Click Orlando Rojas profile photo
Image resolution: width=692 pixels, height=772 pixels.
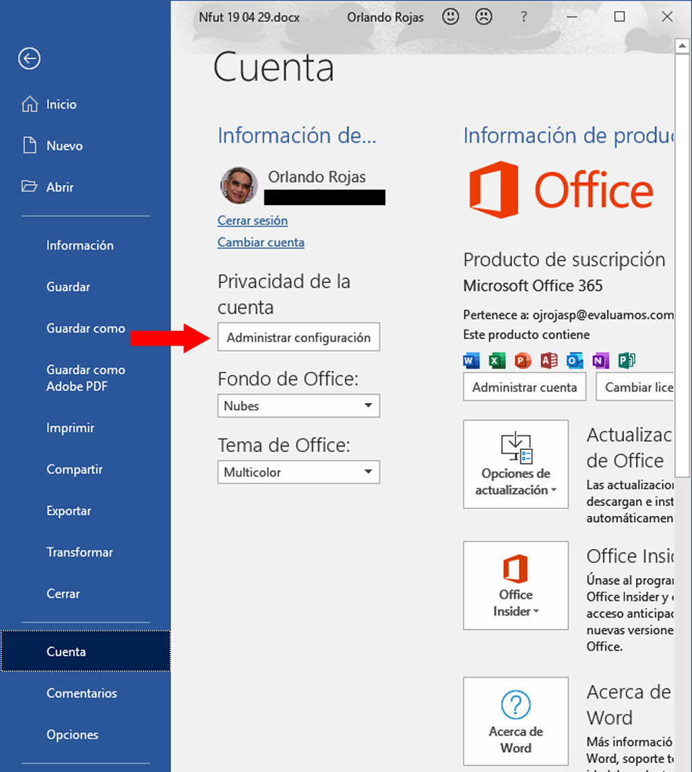click(239, 185)
